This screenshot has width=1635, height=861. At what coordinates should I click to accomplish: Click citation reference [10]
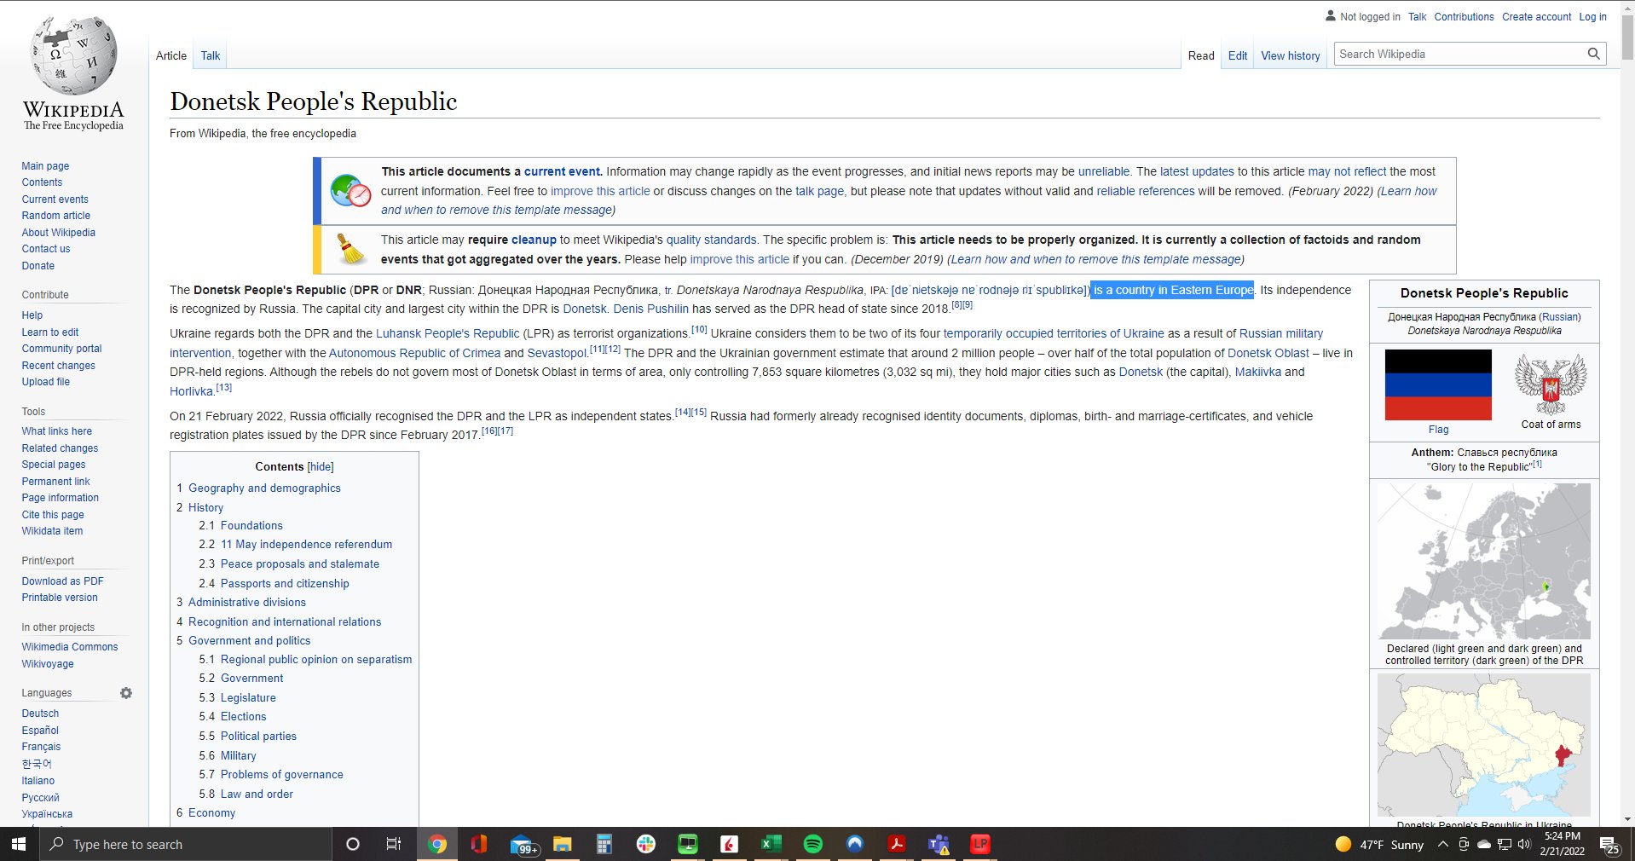click(699, 329)
